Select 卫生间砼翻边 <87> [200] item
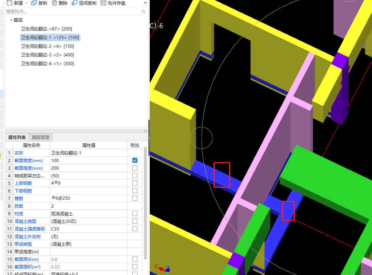This screenshot has width=372, height=275. (x=46, y=29)
